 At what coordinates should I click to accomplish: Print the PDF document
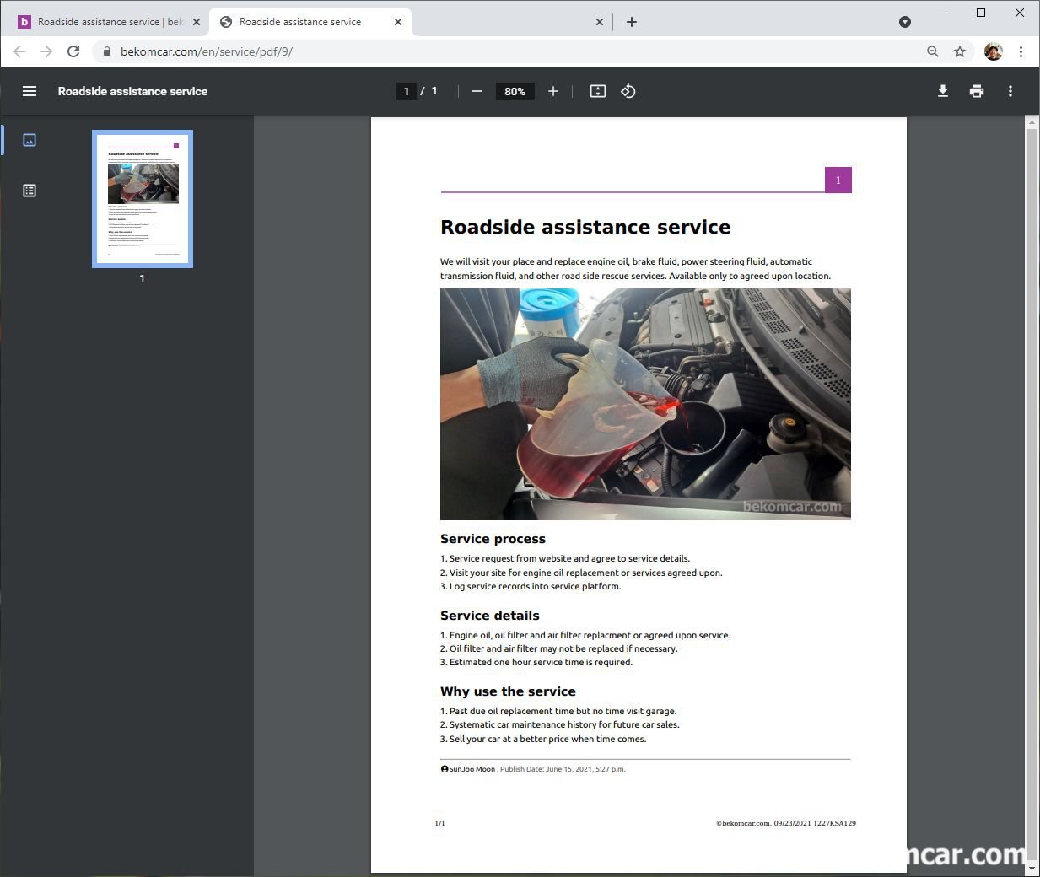[x=977, y=91]
